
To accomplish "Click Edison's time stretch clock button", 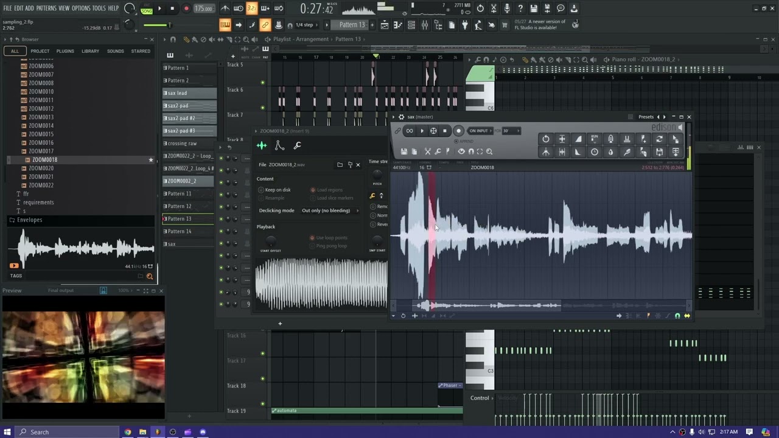I will [595, 152].
